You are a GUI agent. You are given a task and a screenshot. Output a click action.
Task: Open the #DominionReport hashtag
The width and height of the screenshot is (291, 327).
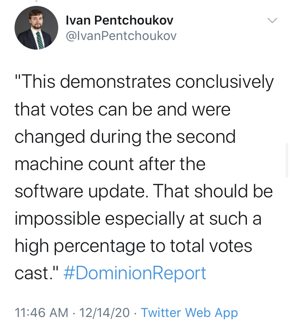[x=135, y=273]
